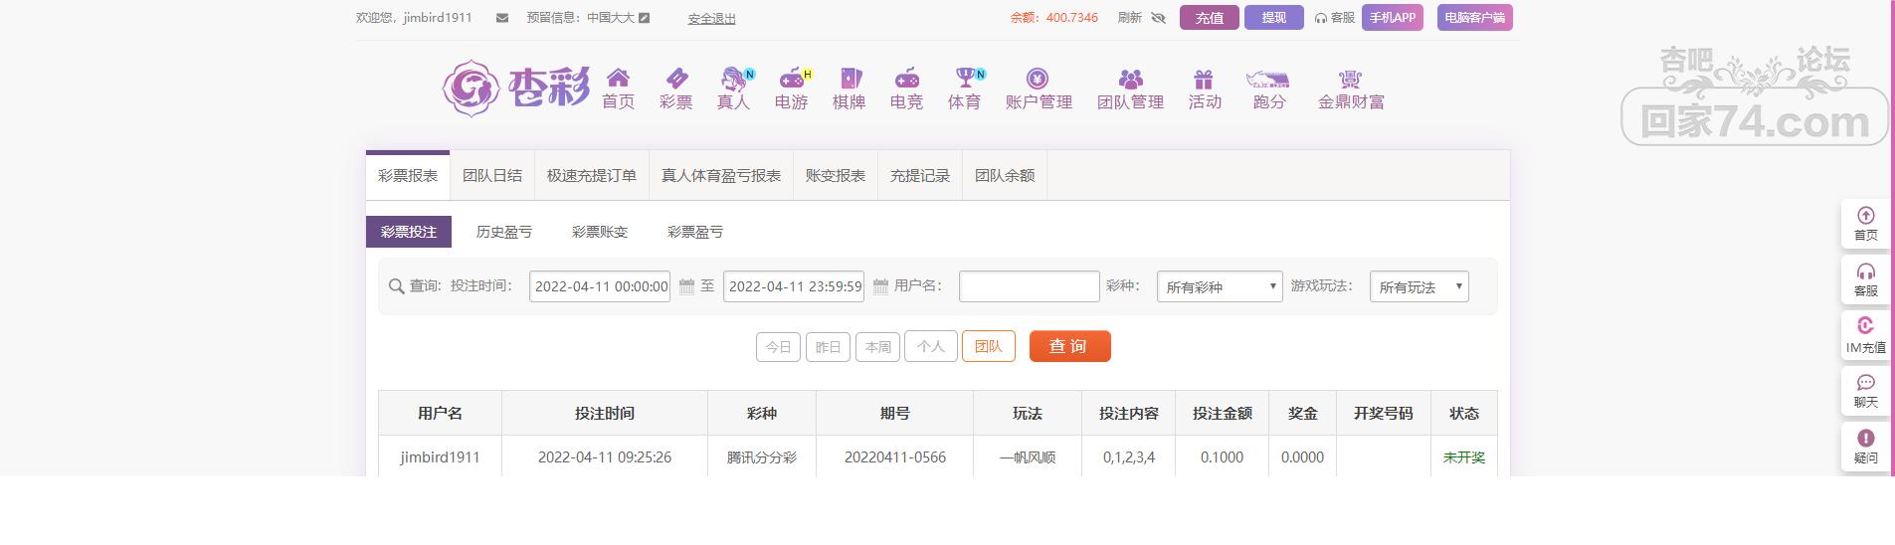Screen dimensions: 1895x545
Task: Click sidebar IM充值 icon
Action: (x=1866, y=326)
